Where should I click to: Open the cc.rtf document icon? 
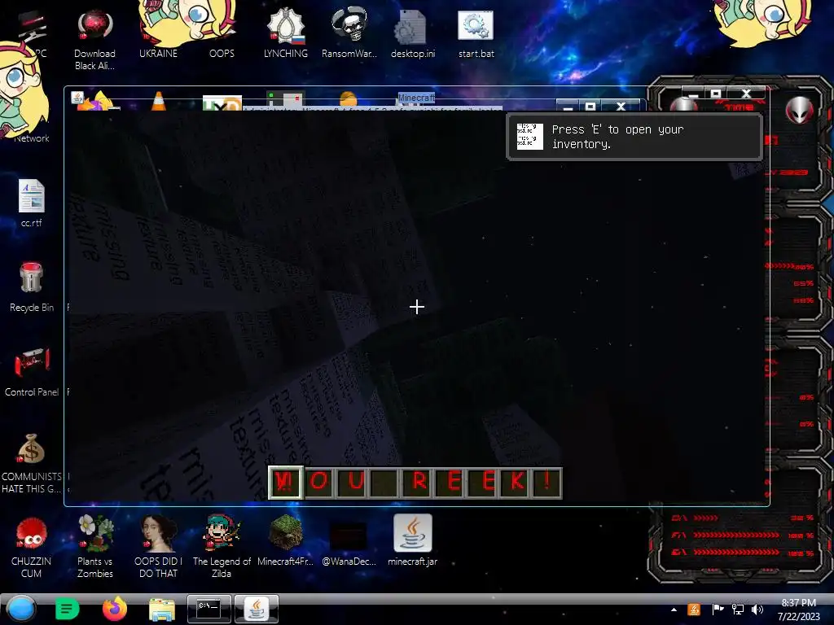(x=32, y=203)
